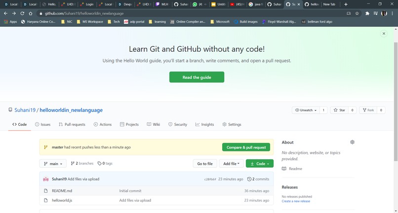Expand the Add file dropdown

pos(231,164)
